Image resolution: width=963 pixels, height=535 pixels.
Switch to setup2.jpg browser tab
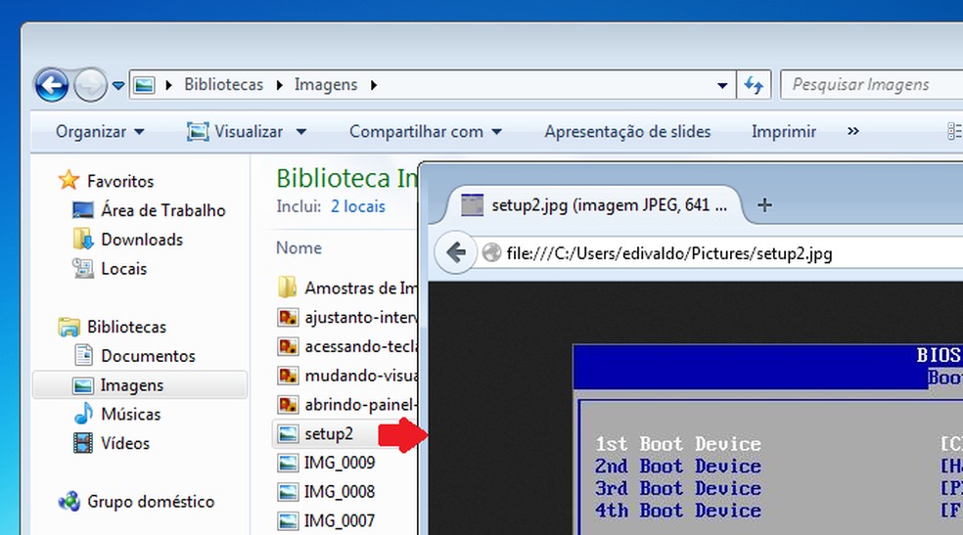tap(593, 205)
